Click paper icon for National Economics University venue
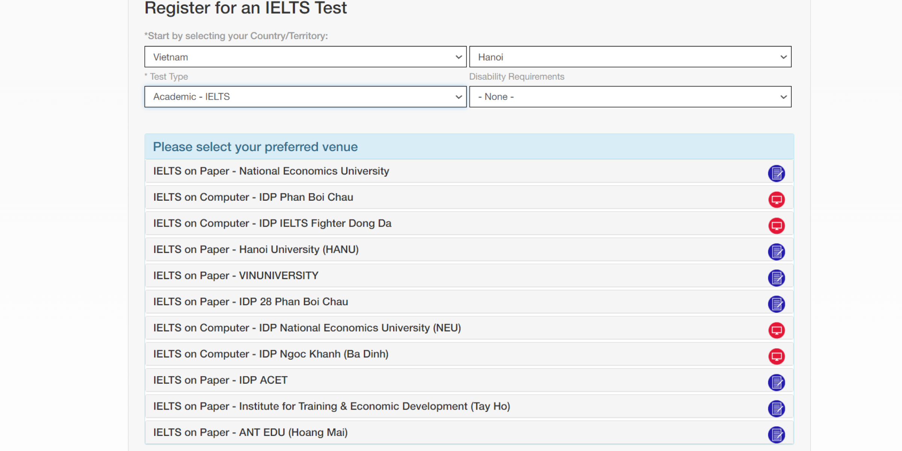The image size is (902, 451). [x=776, y=173]
